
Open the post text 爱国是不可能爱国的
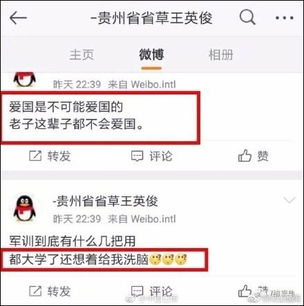click(x=66, y=107)
